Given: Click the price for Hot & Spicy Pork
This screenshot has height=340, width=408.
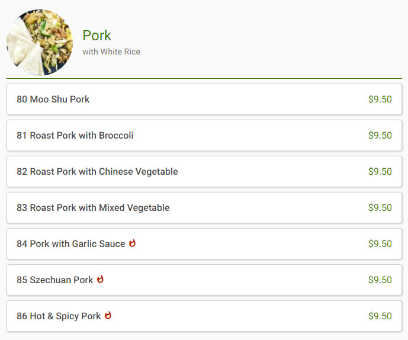Looking at the screenshot, I should point(380,316).
